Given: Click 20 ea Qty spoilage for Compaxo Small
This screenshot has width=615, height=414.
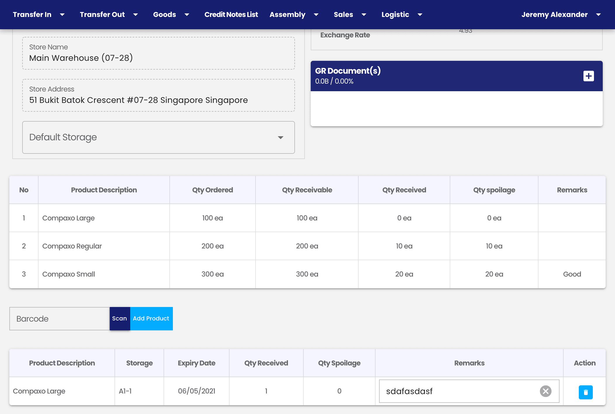Looking at the screenshot, I should click(494, 274).
